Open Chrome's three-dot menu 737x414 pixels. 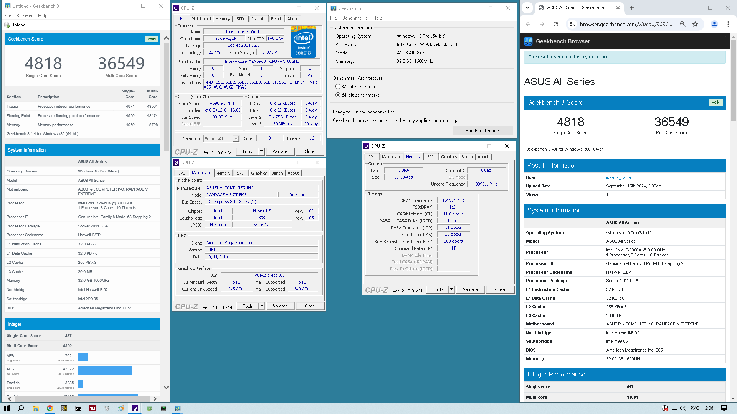pos(728,24)
